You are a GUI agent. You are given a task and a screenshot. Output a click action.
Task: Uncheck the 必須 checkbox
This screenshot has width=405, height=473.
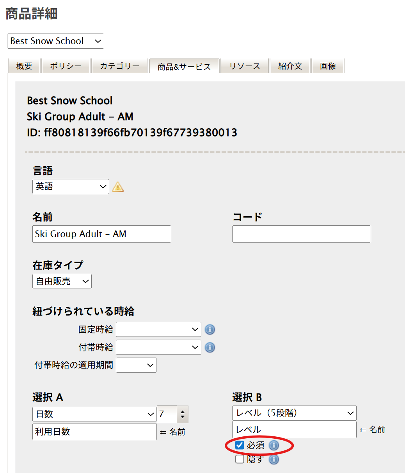click(x=240, y=445)
